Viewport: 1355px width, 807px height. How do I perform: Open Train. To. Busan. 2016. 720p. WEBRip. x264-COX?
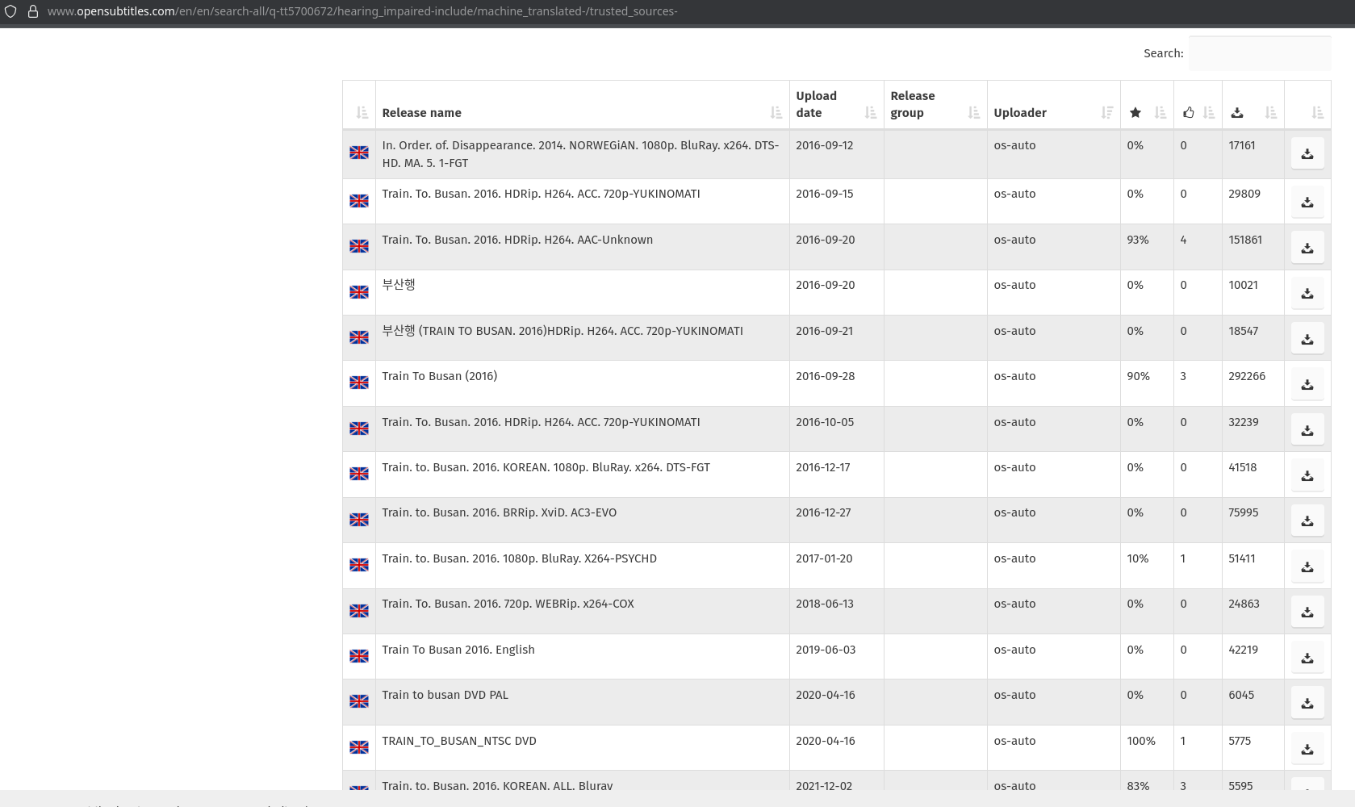pyautogui.click(x=508, y=604)
